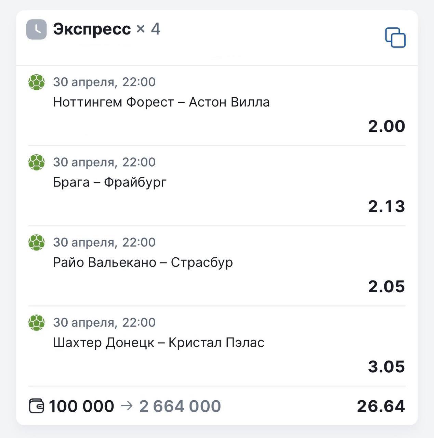
Task: Click the football icon beside Райо Вальекано match
Action: (36, 242)
